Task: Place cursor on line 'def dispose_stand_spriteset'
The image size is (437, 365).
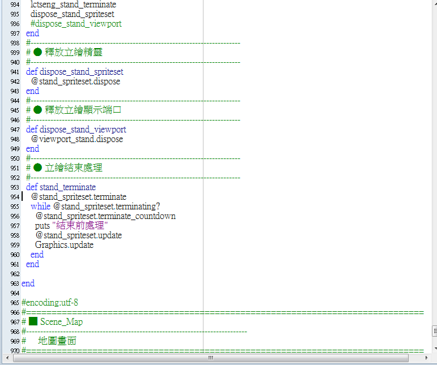Action: 74,72
